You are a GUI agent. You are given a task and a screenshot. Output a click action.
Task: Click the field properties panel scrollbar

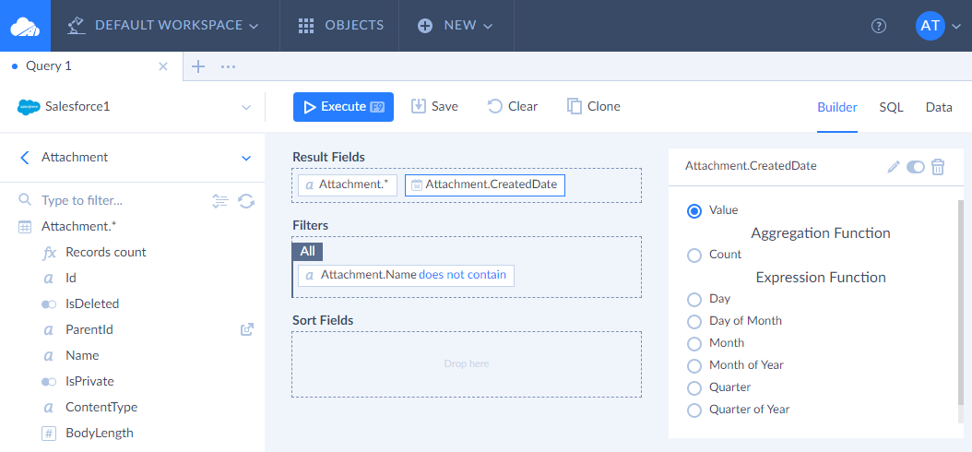pos(961,302)
